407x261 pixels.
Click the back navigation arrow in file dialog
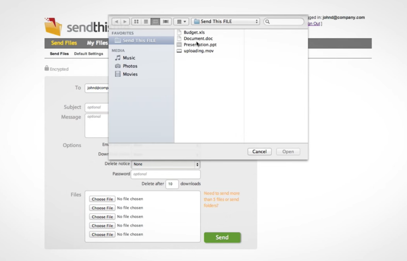[116, 22]
